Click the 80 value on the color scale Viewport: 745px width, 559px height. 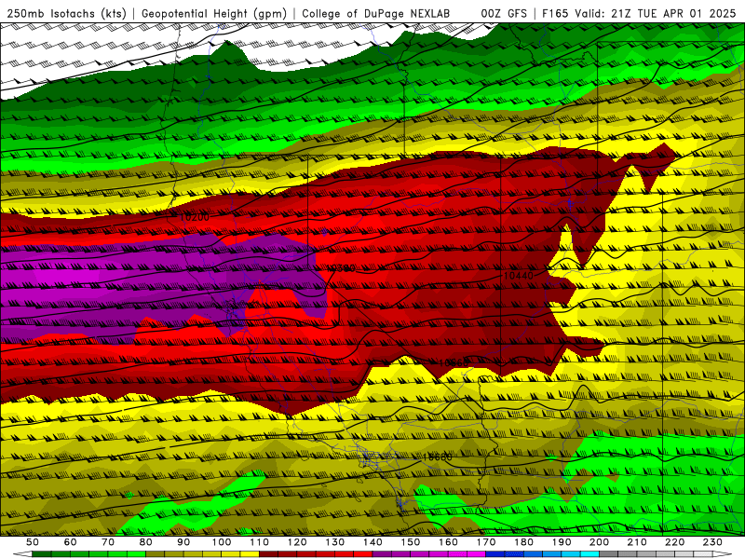(x=146, y=542)
